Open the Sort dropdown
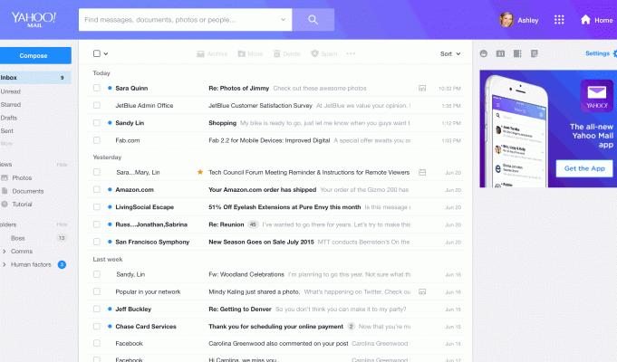This screenshot has height=362, width=617. (x=450, y=54)
